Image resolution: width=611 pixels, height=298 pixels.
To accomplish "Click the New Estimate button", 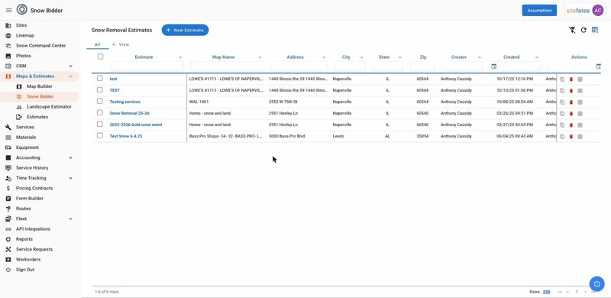I will pos(185,30).
